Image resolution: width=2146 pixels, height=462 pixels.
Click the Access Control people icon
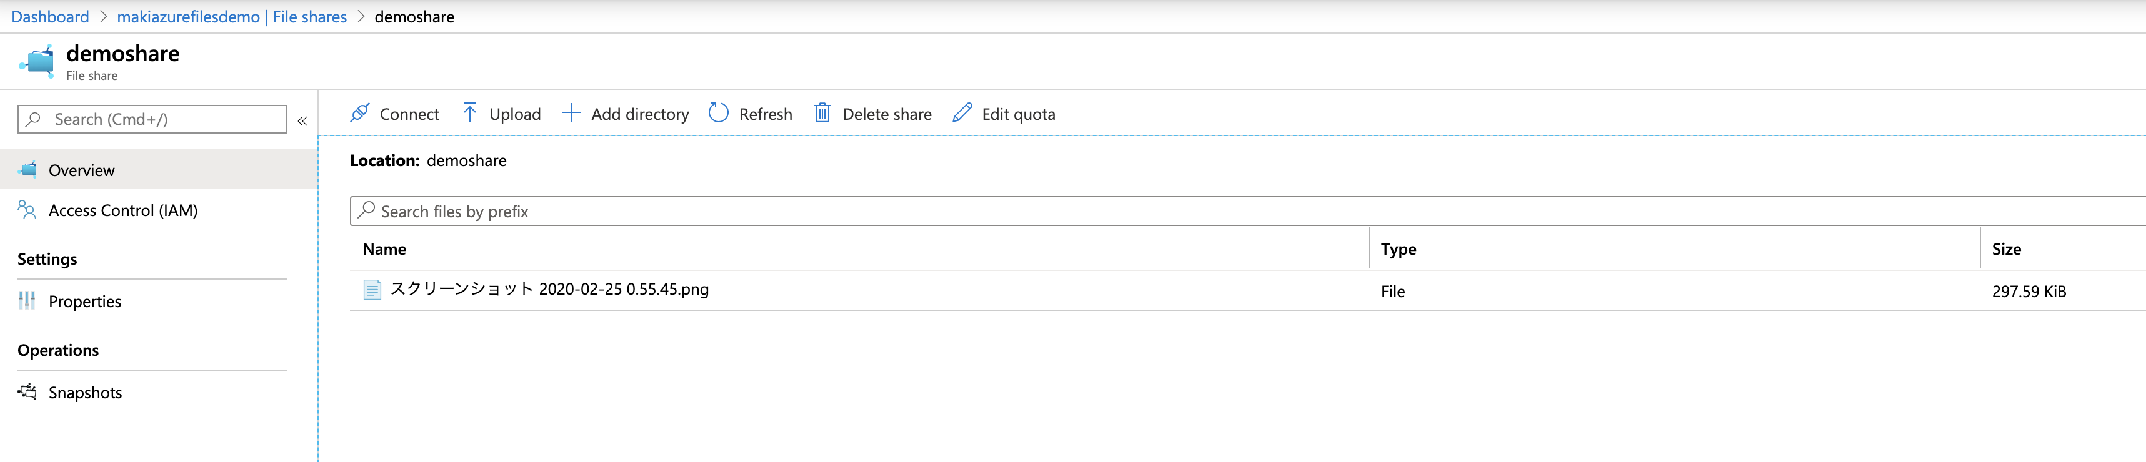[27, 210]
